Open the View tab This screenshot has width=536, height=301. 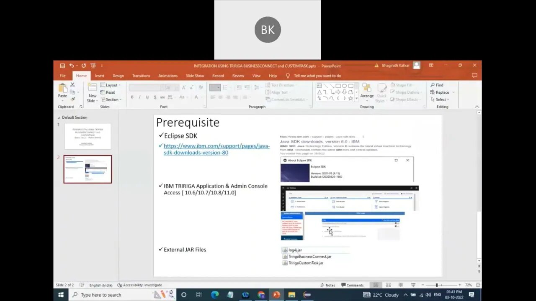[256, 76]
